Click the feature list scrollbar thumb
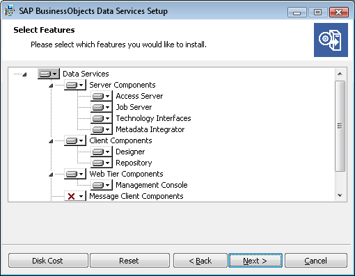 click(340, 126)
